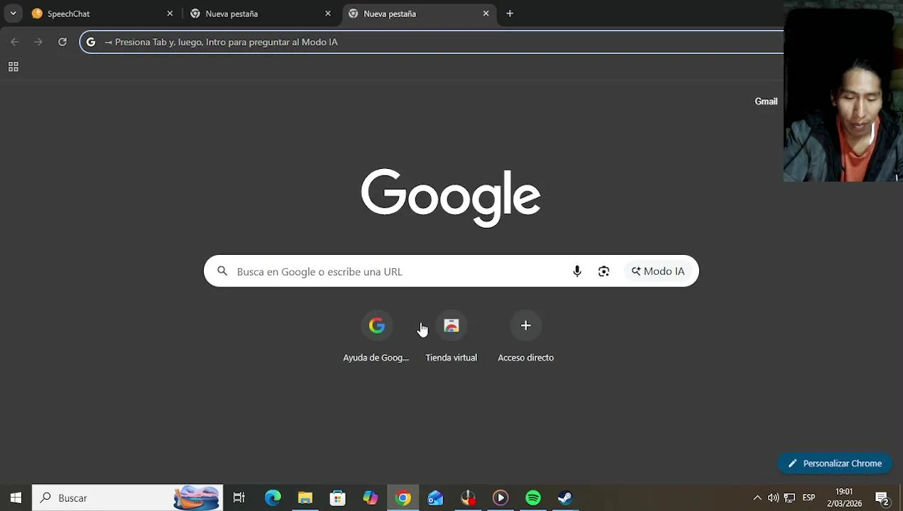Show hidden system tray icons
The height and width of the screenshot is (511, 903).
(757, 498)
